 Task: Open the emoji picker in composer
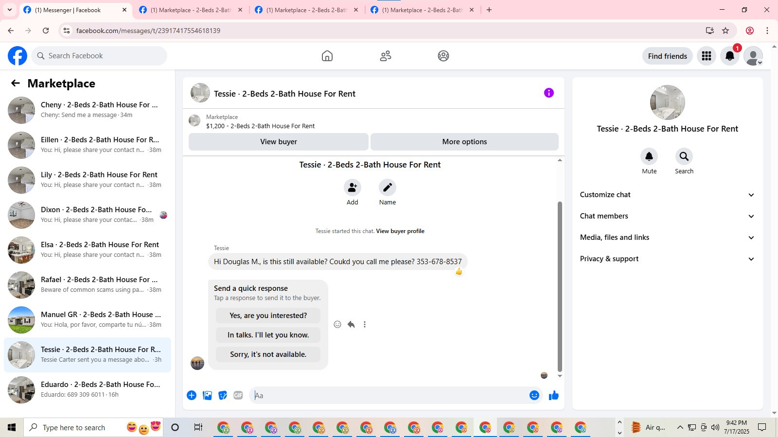point(534,395)
